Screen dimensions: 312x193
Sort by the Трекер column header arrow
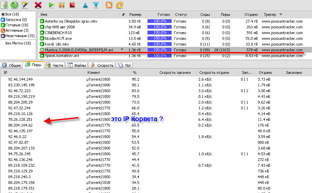click(x=281, y=15)
